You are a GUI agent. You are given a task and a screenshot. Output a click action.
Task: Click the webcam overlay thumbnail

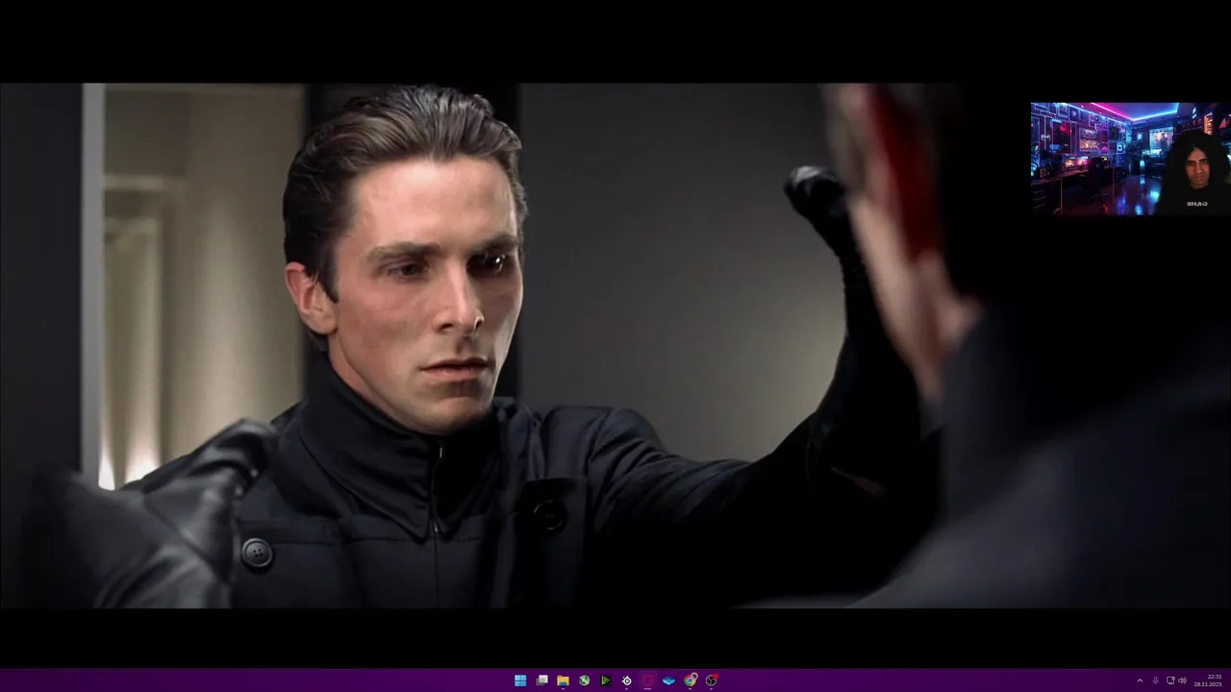(1131, 159)
